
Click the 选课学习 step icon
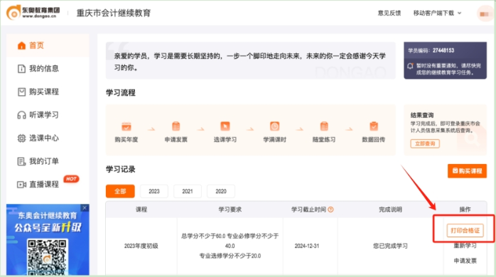225,126
